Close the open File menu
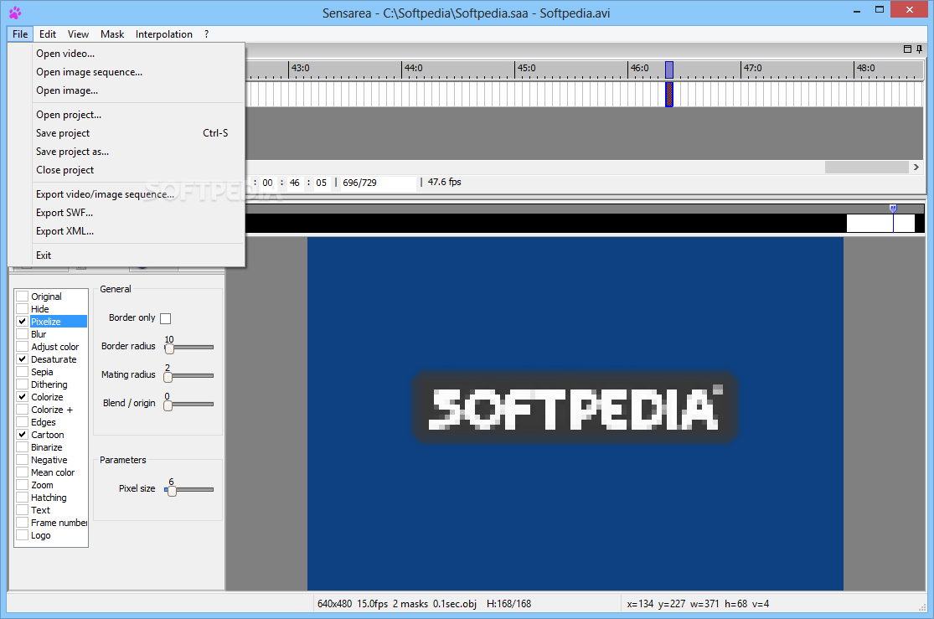Screen dimensions: 934x619 [x=20, y=34]
